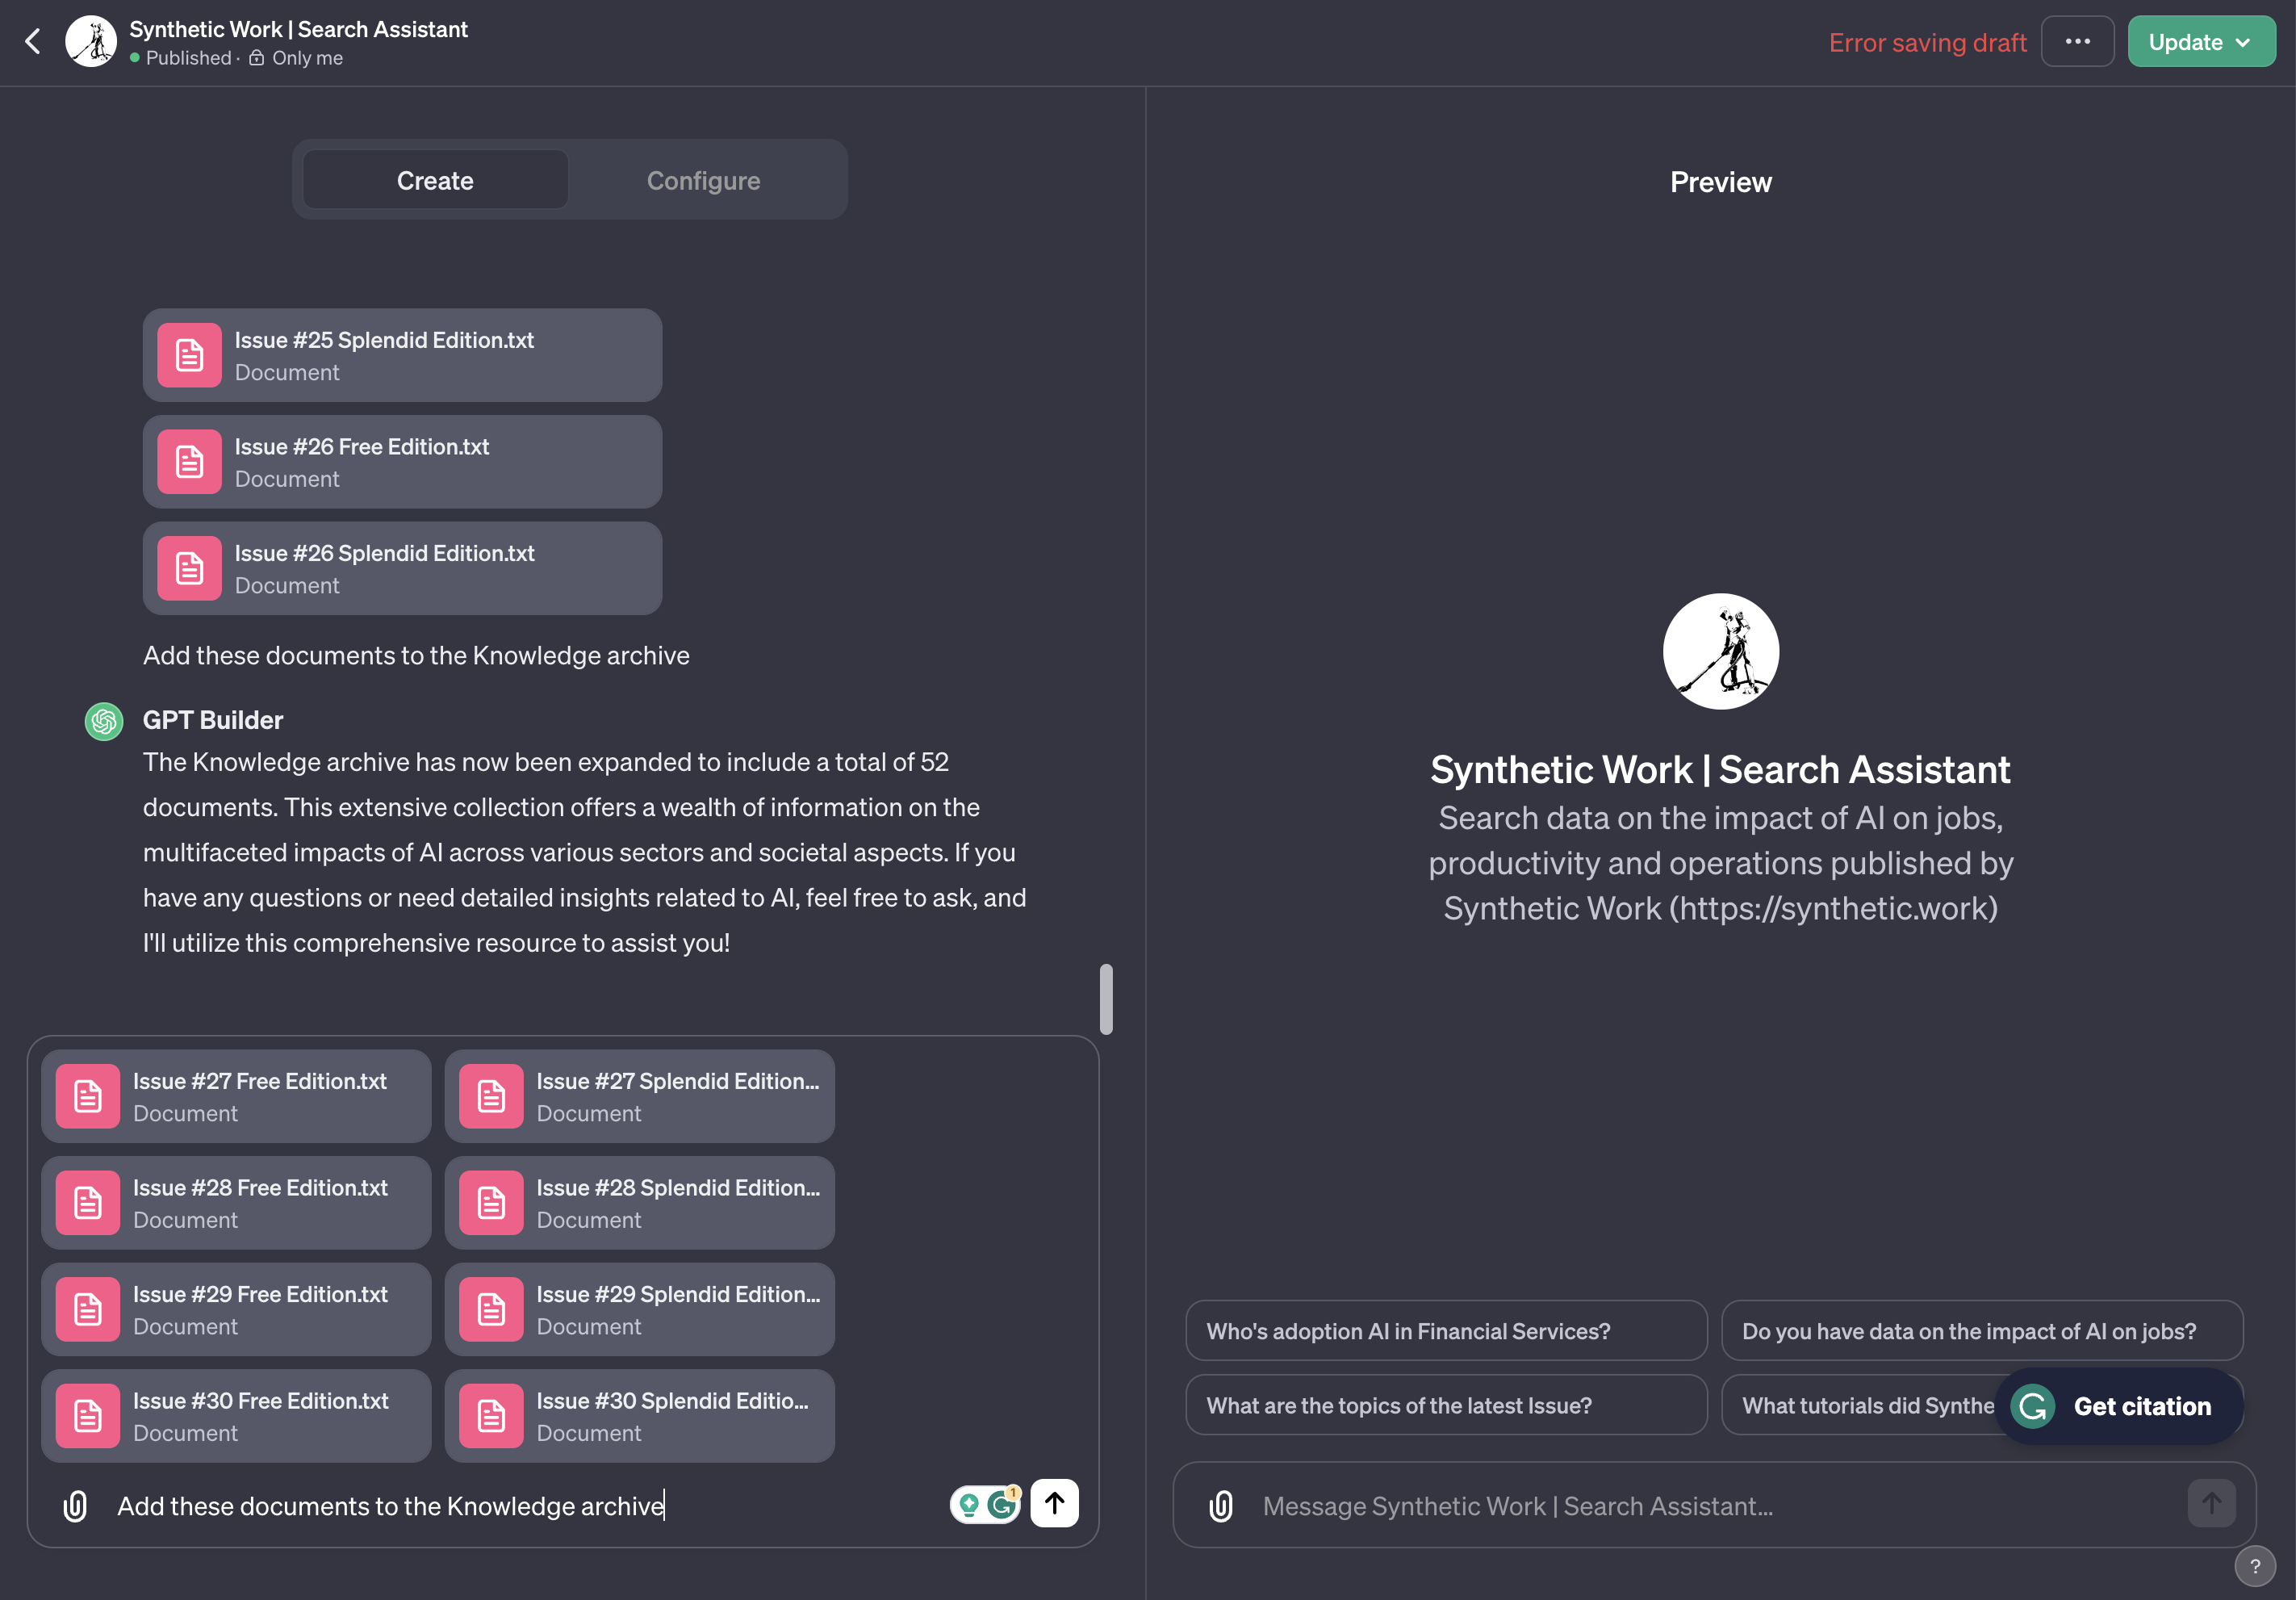Click the 'Only me' visibility label
This screenshot has height=1600, width=2296.
(307, 58)
